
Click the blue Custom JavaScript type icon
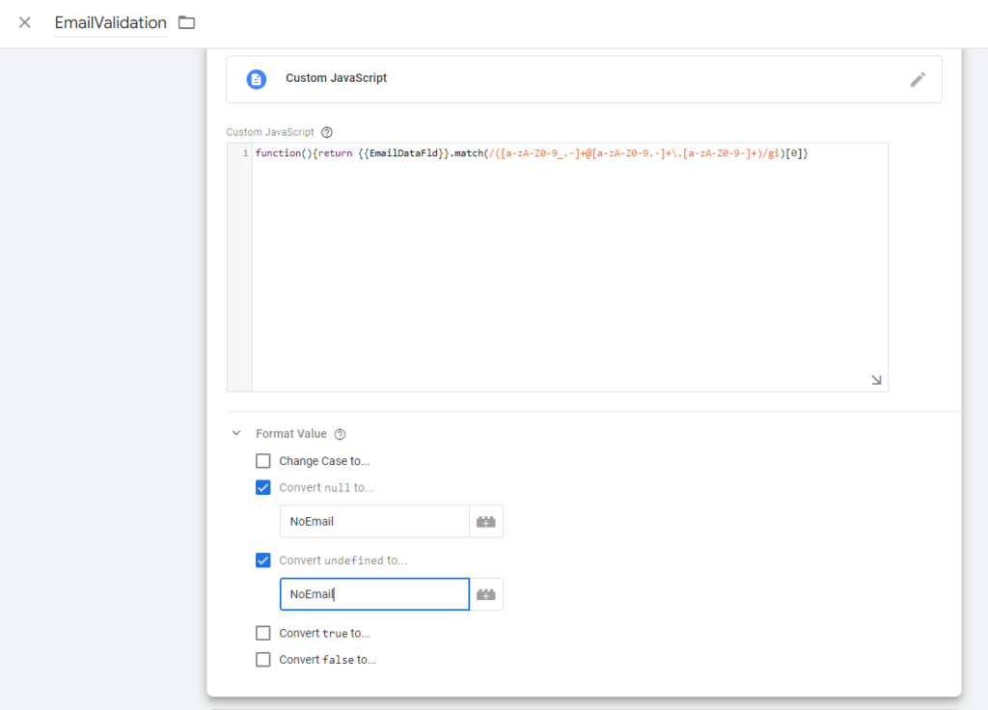click(x=257, y=79)
